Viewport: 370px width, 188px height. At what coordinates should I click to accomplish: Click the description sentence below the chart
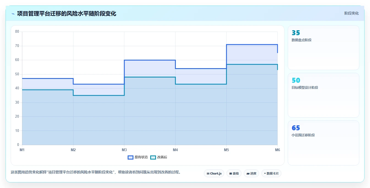[x=96, y=172]
